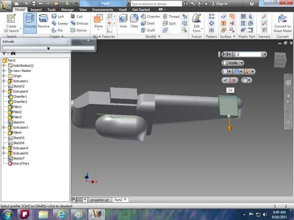
Task: Select the Derive tool
Action: [78, 30]
